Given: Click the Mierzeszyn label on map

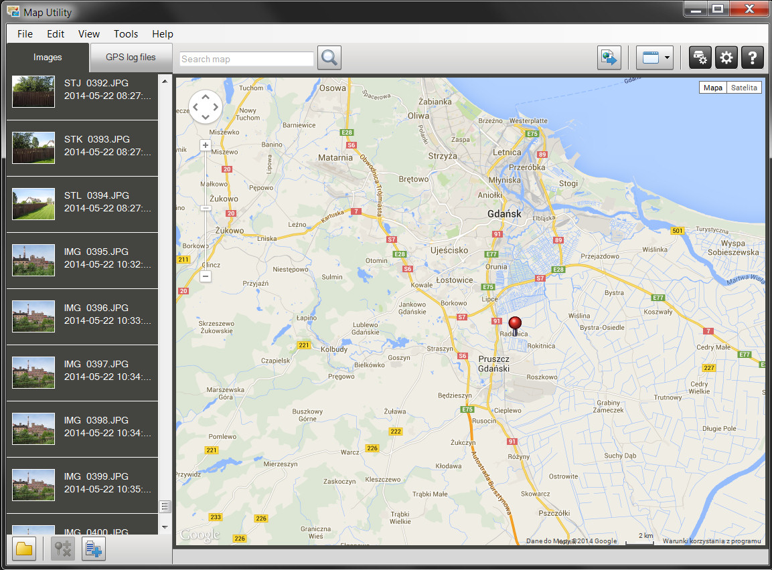Looking at the screenshot, I should tap(280, 464).
